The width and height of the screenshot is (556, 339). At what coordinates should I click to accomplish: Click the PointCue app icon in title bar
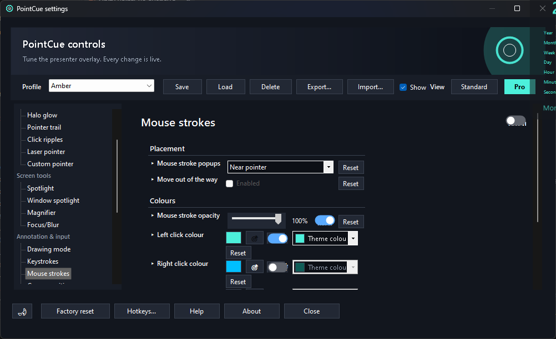coord(9,8)
